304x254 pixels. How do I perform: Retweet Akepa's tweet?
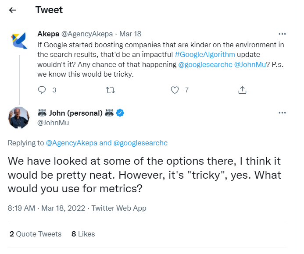click(x=110, y=90)
